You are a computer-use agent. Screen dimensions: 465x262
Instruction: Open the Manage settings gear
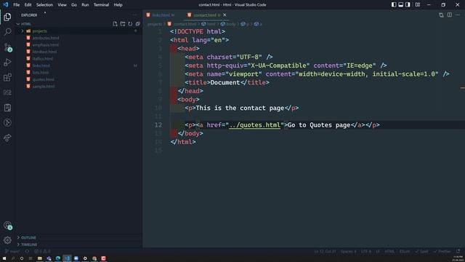tap(7, 240)
